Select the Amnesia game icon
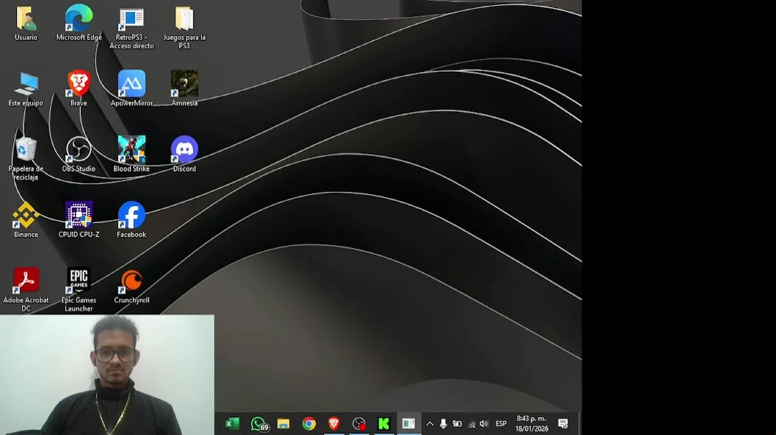This screenshot has width=776, height=435. pos(184,89)
